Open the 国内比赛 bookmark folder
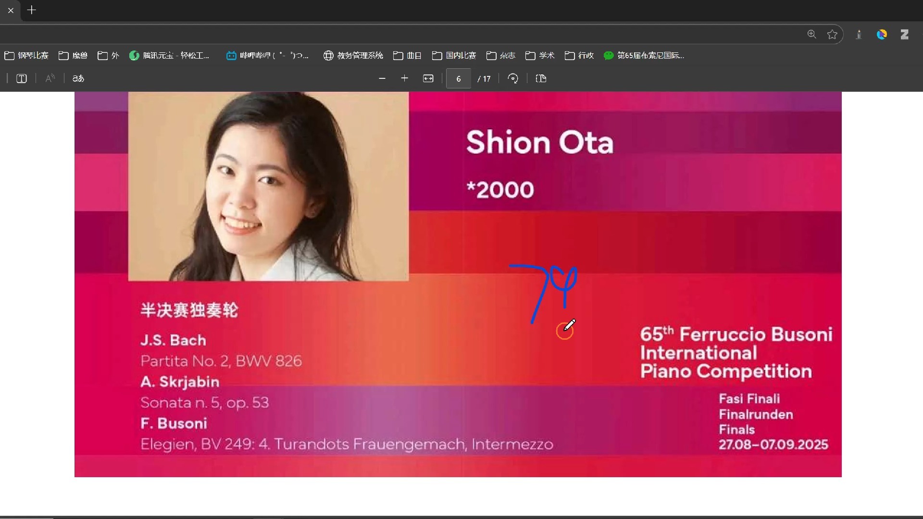Viewport: 923px width, 519px height. click(454, 55)
